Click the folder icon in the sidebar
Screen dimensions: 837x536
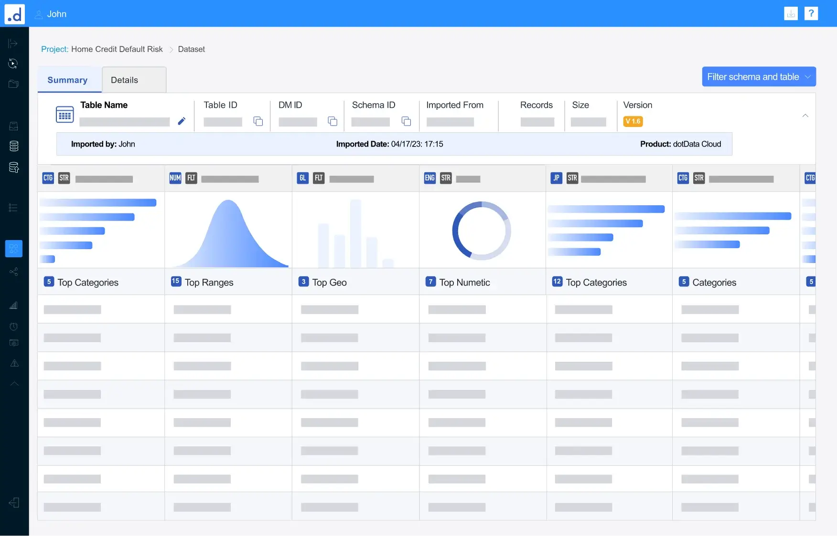(14, 84)
